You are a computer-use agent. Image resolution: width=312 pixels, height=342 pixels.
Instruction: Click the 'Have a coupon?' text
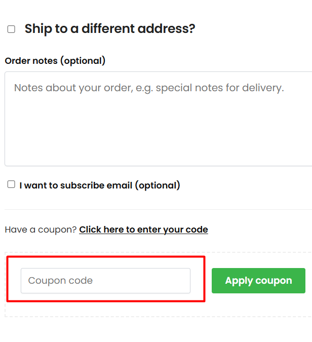[x=41, y=230]
